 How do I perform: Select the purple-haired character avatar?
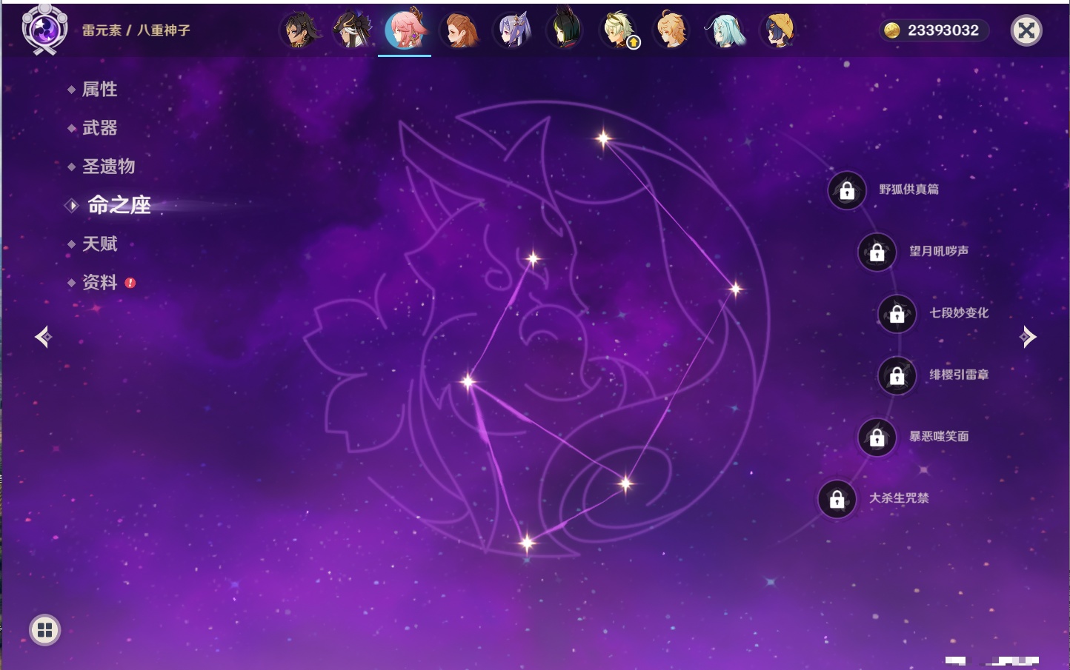coord(512,30)
